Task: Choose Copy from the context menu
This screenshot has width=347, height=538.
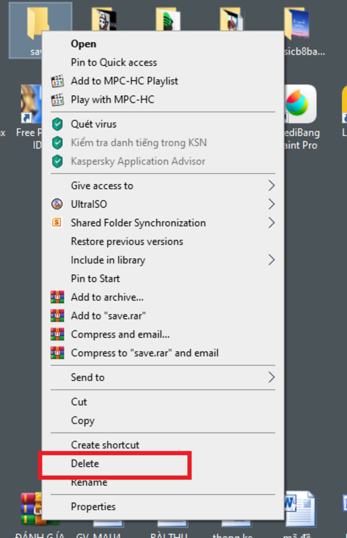Action: tap(83, 421)
